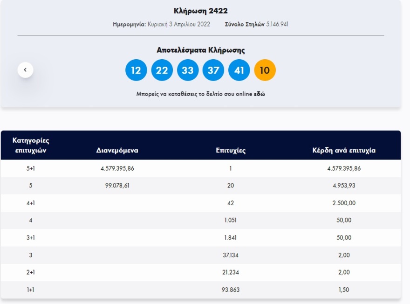This screenshot has height=304, width=410.
Task: Select the blue ball number 41
Action: [x=239, y=70]
